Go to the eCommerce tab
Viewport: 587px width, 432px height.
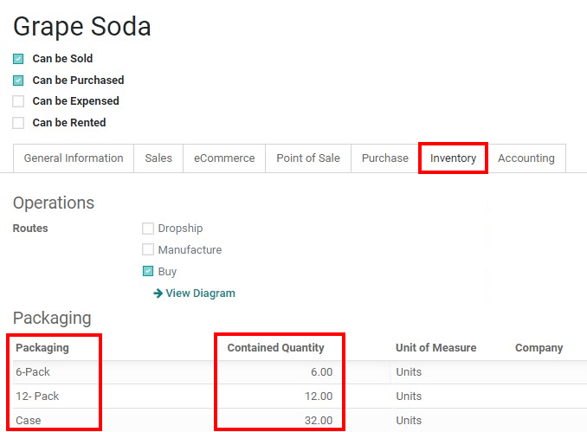coord(224,158)
